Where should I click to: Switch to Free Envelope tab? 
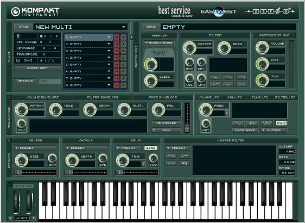163,97
